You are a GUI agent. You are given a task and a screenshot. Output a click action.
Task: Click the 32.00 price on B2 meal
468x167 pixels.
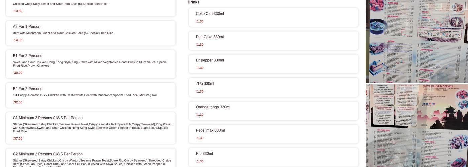[x=18, y=102]
